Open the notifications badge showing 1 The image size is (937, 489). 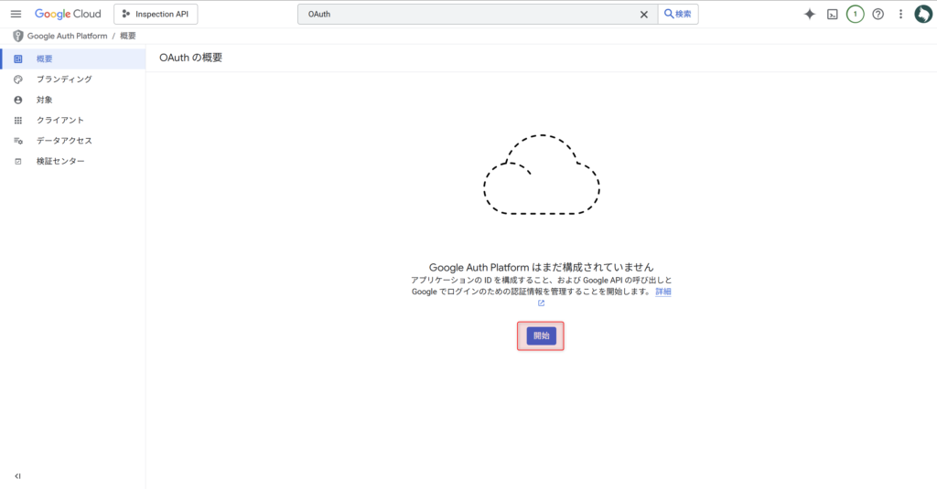(856, 14)
